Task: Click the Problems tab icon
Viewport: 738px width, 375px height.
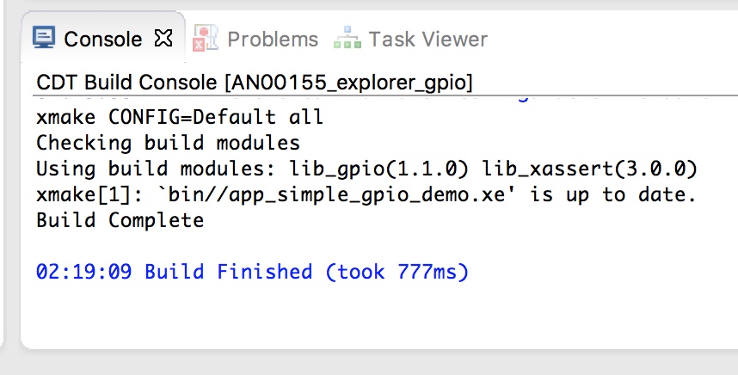Action: [206, 38]
